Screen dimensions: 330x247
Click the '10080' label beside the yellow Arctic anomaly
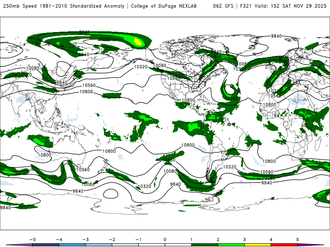pos(105,39)
